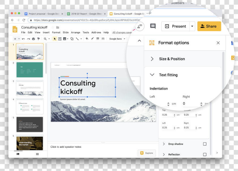Star the Consulting kickoff presentation
Screen dimensions: 238x171
coord(53,27)
